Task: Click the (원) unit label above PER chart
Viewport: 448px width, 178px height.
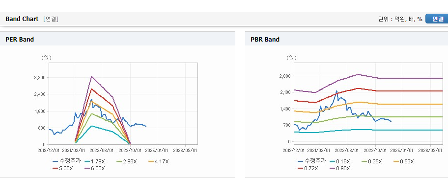Action: coord(46,57)
